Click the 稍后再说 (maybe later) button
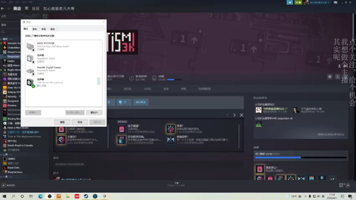The image size is (356, 200). coord(141,102)
